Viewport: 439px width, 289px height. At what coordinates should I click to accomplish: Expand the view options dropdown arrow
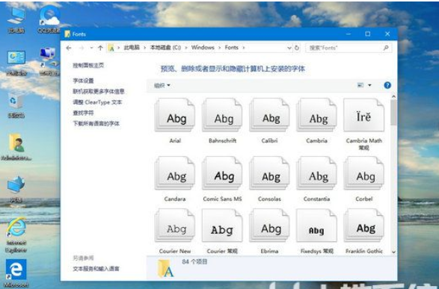pyautogui.click(x=369, y=85)
